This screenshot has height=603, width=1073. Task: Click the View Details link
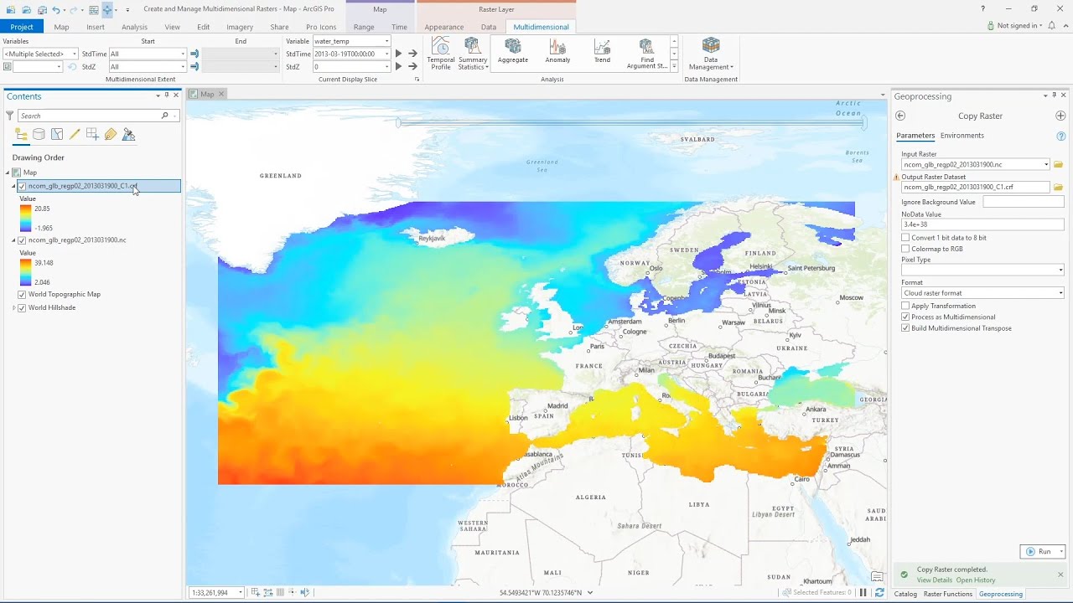[x=934, y=580]
